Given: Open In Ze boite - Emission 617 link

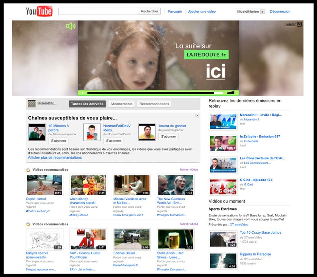Looking at the screenshot, I should (260, 136).
